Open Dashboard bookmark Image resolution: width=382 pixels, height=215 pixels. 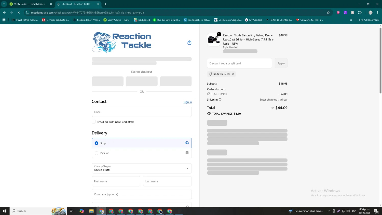click(x=142, y=20)
